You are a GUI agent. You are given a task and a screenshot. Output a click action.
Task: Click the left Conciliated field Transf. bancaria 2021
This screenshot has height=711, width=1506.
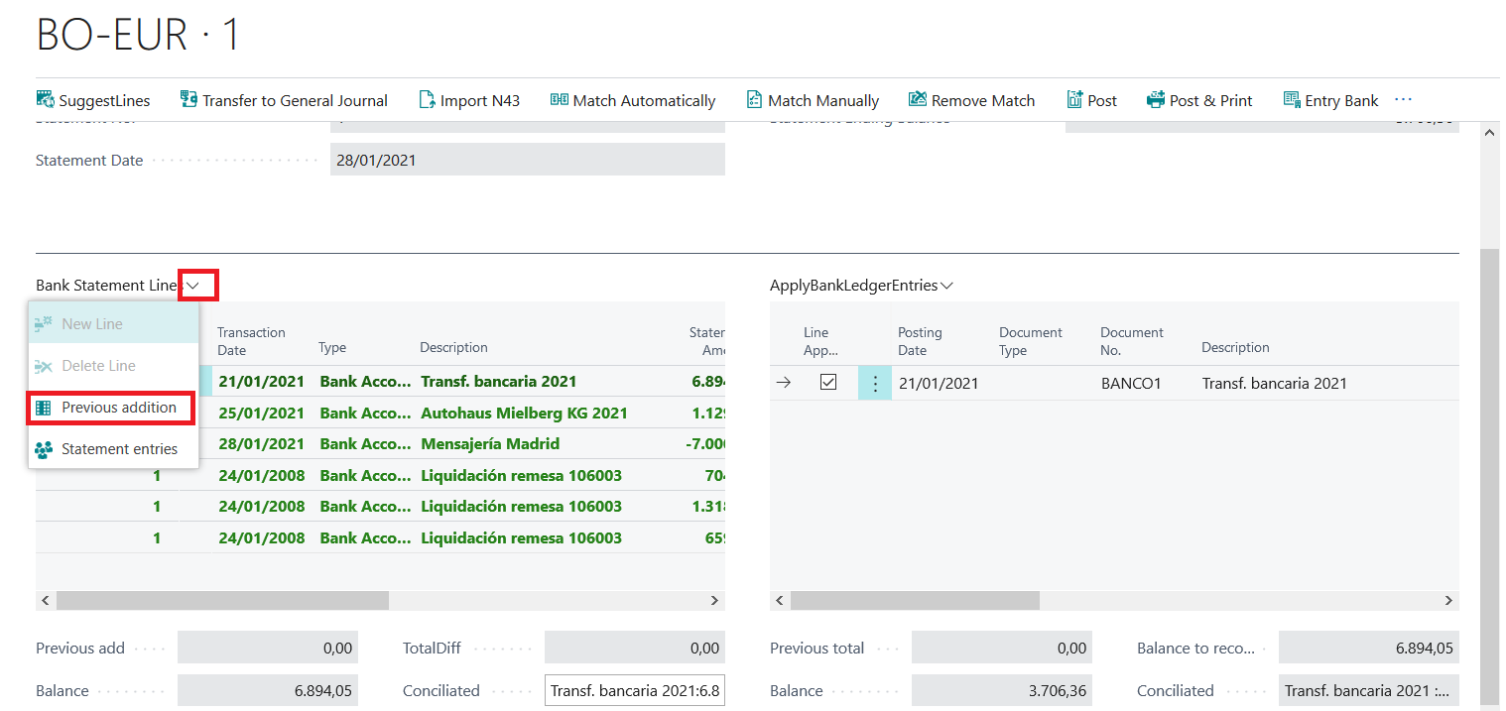coord(635,690)
